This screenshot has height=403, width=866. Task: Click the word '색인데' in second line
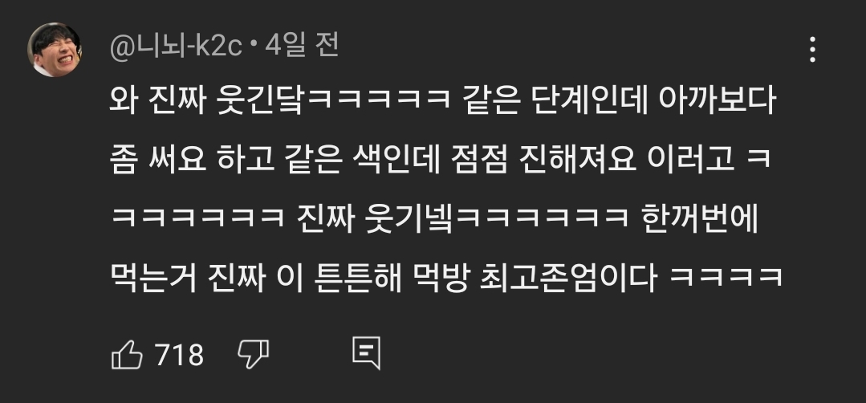pos(396,161)
